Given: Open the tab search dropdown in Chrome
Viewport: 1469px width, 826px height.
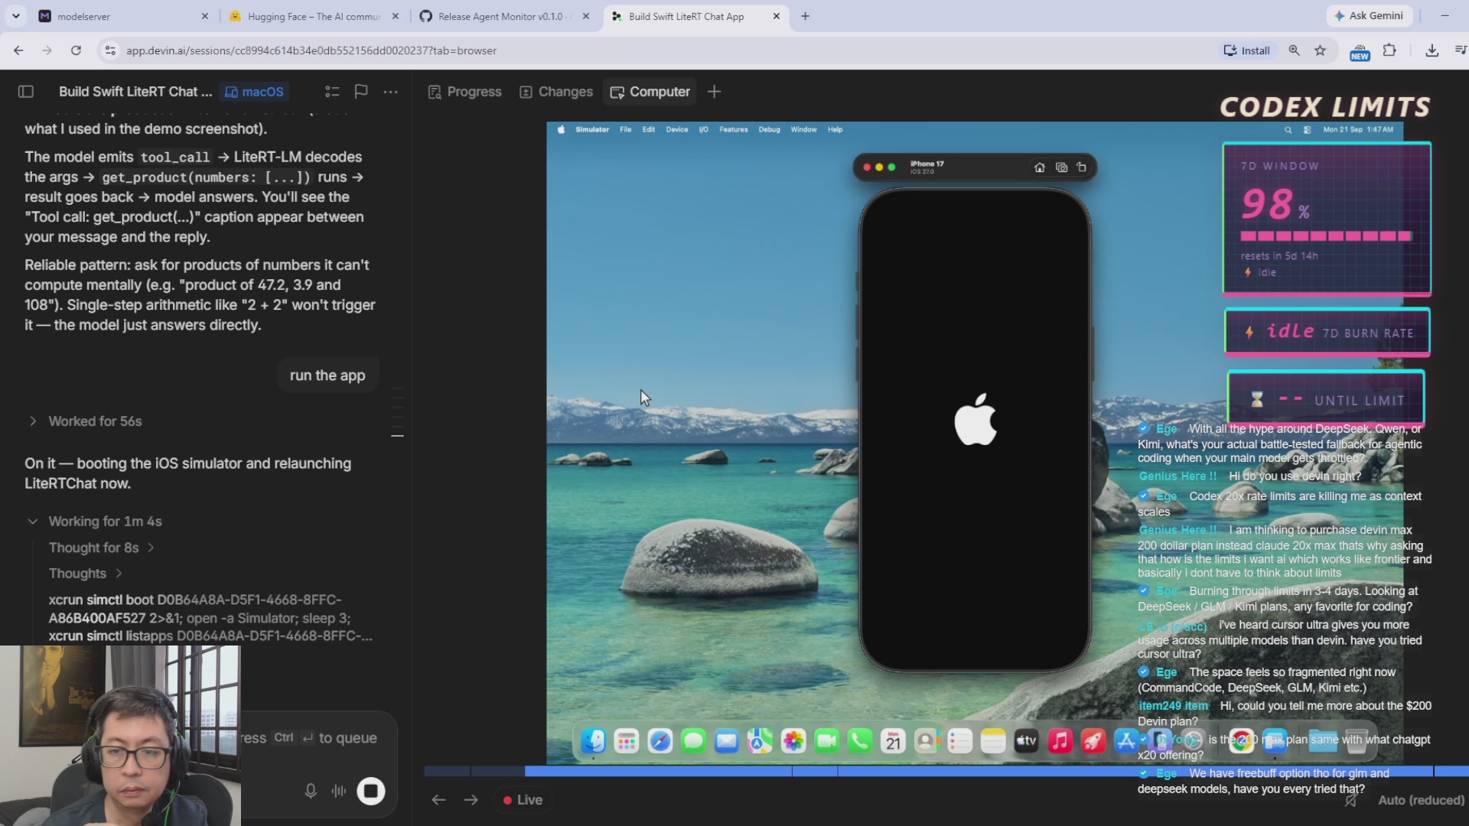Looking at the screenshot, I should coord(15,16).
